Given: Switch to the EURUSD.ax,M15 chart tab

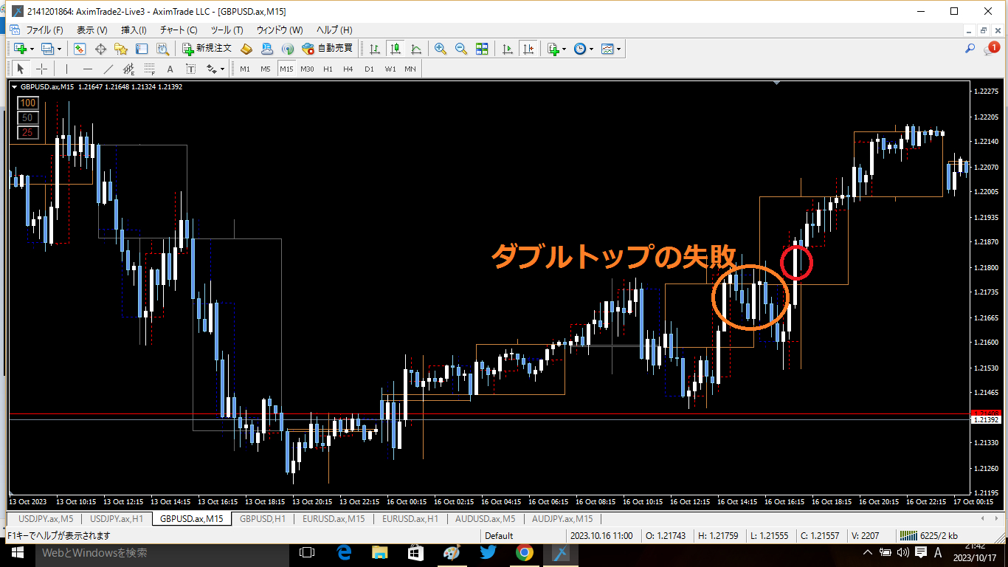Looking at the screenshot, I should (334, 518).
